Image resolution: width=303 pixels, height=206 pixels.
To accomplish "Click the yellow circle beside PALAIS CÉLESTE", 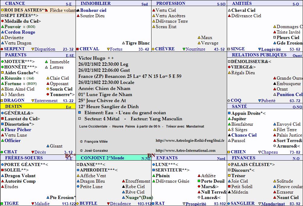I will (229, 164).
